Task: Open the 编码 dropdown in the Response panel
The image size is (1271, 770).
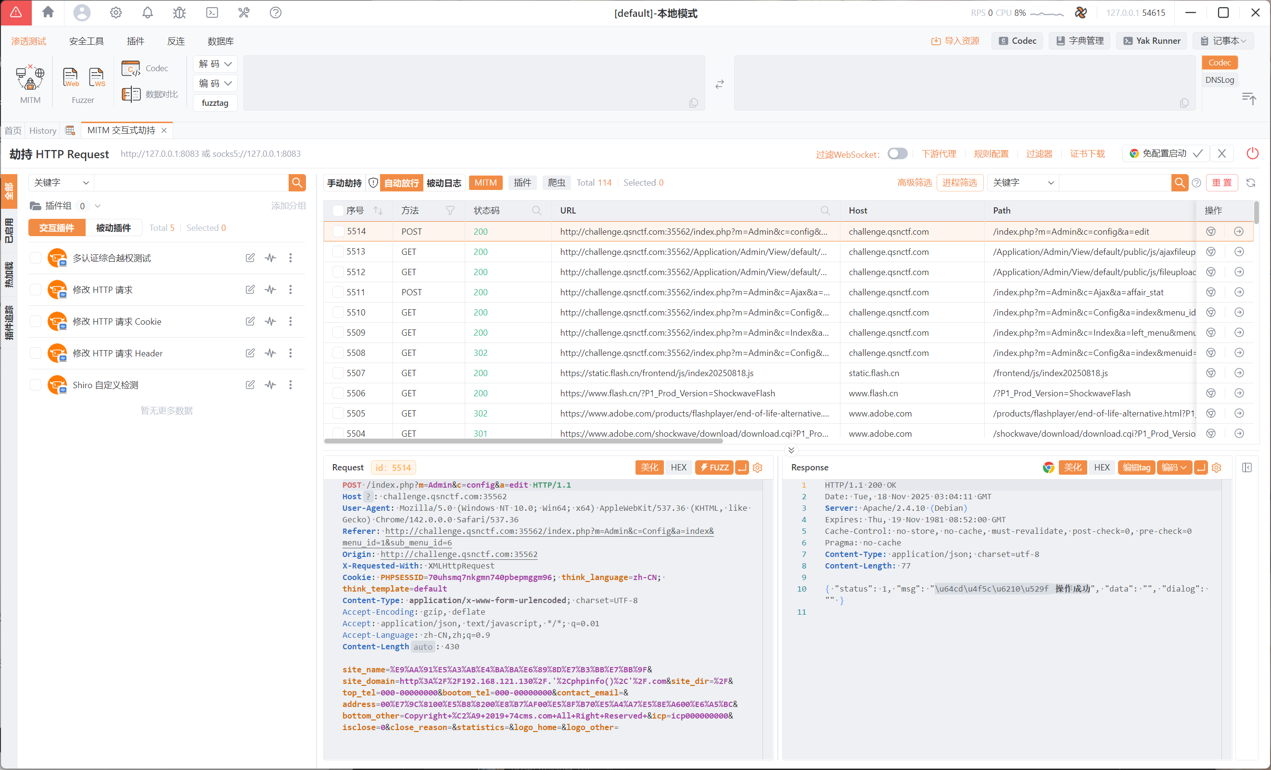Action: coord(1173,467)
